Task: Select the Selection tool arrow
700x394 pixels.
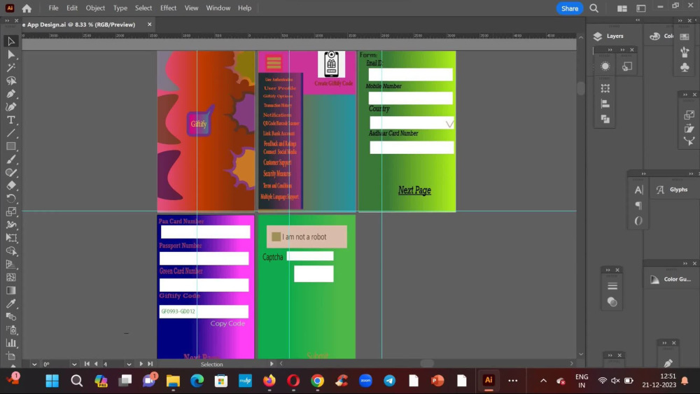Action: click(x=11, y=41)
